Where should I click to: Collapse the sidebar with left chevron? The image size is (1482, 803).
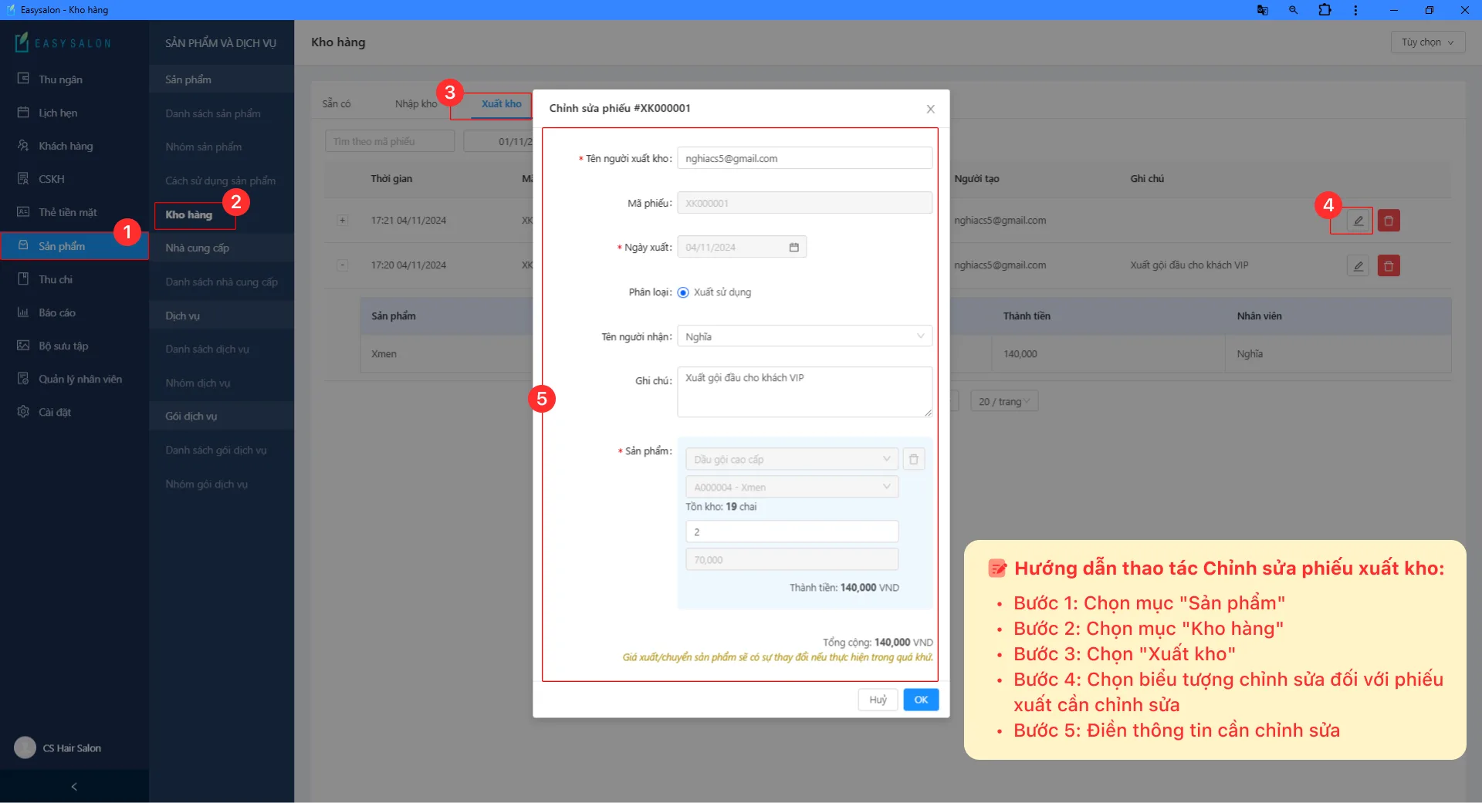click(74, 787)
